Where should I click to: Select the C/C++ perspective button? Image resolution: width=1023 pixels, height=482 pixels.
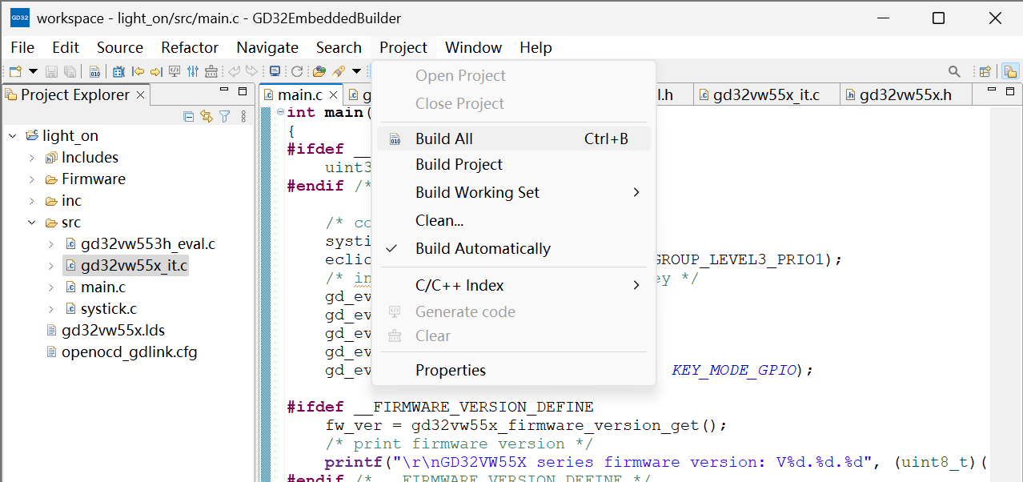[x=1010, y=71]
